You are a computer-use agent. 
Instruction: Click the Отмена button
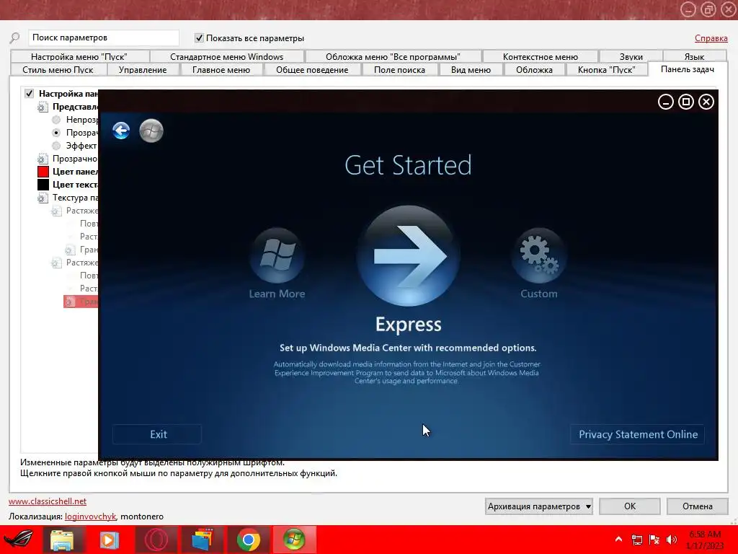697,506
